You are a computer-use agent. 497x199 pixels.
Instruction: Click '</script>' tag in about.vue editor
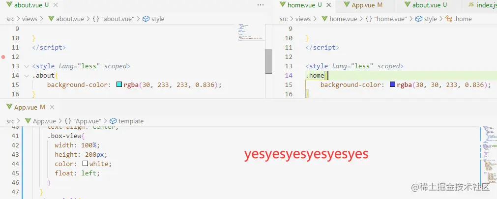click(49, 48)
